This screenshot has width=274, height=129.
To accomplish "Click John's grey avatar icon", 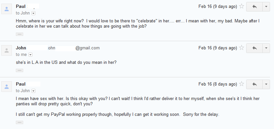I will point(7,50).
